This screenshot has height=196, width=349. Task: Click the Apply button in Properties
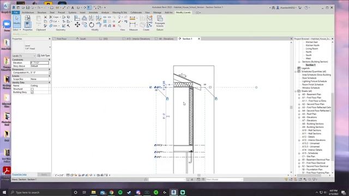point(44,174)
